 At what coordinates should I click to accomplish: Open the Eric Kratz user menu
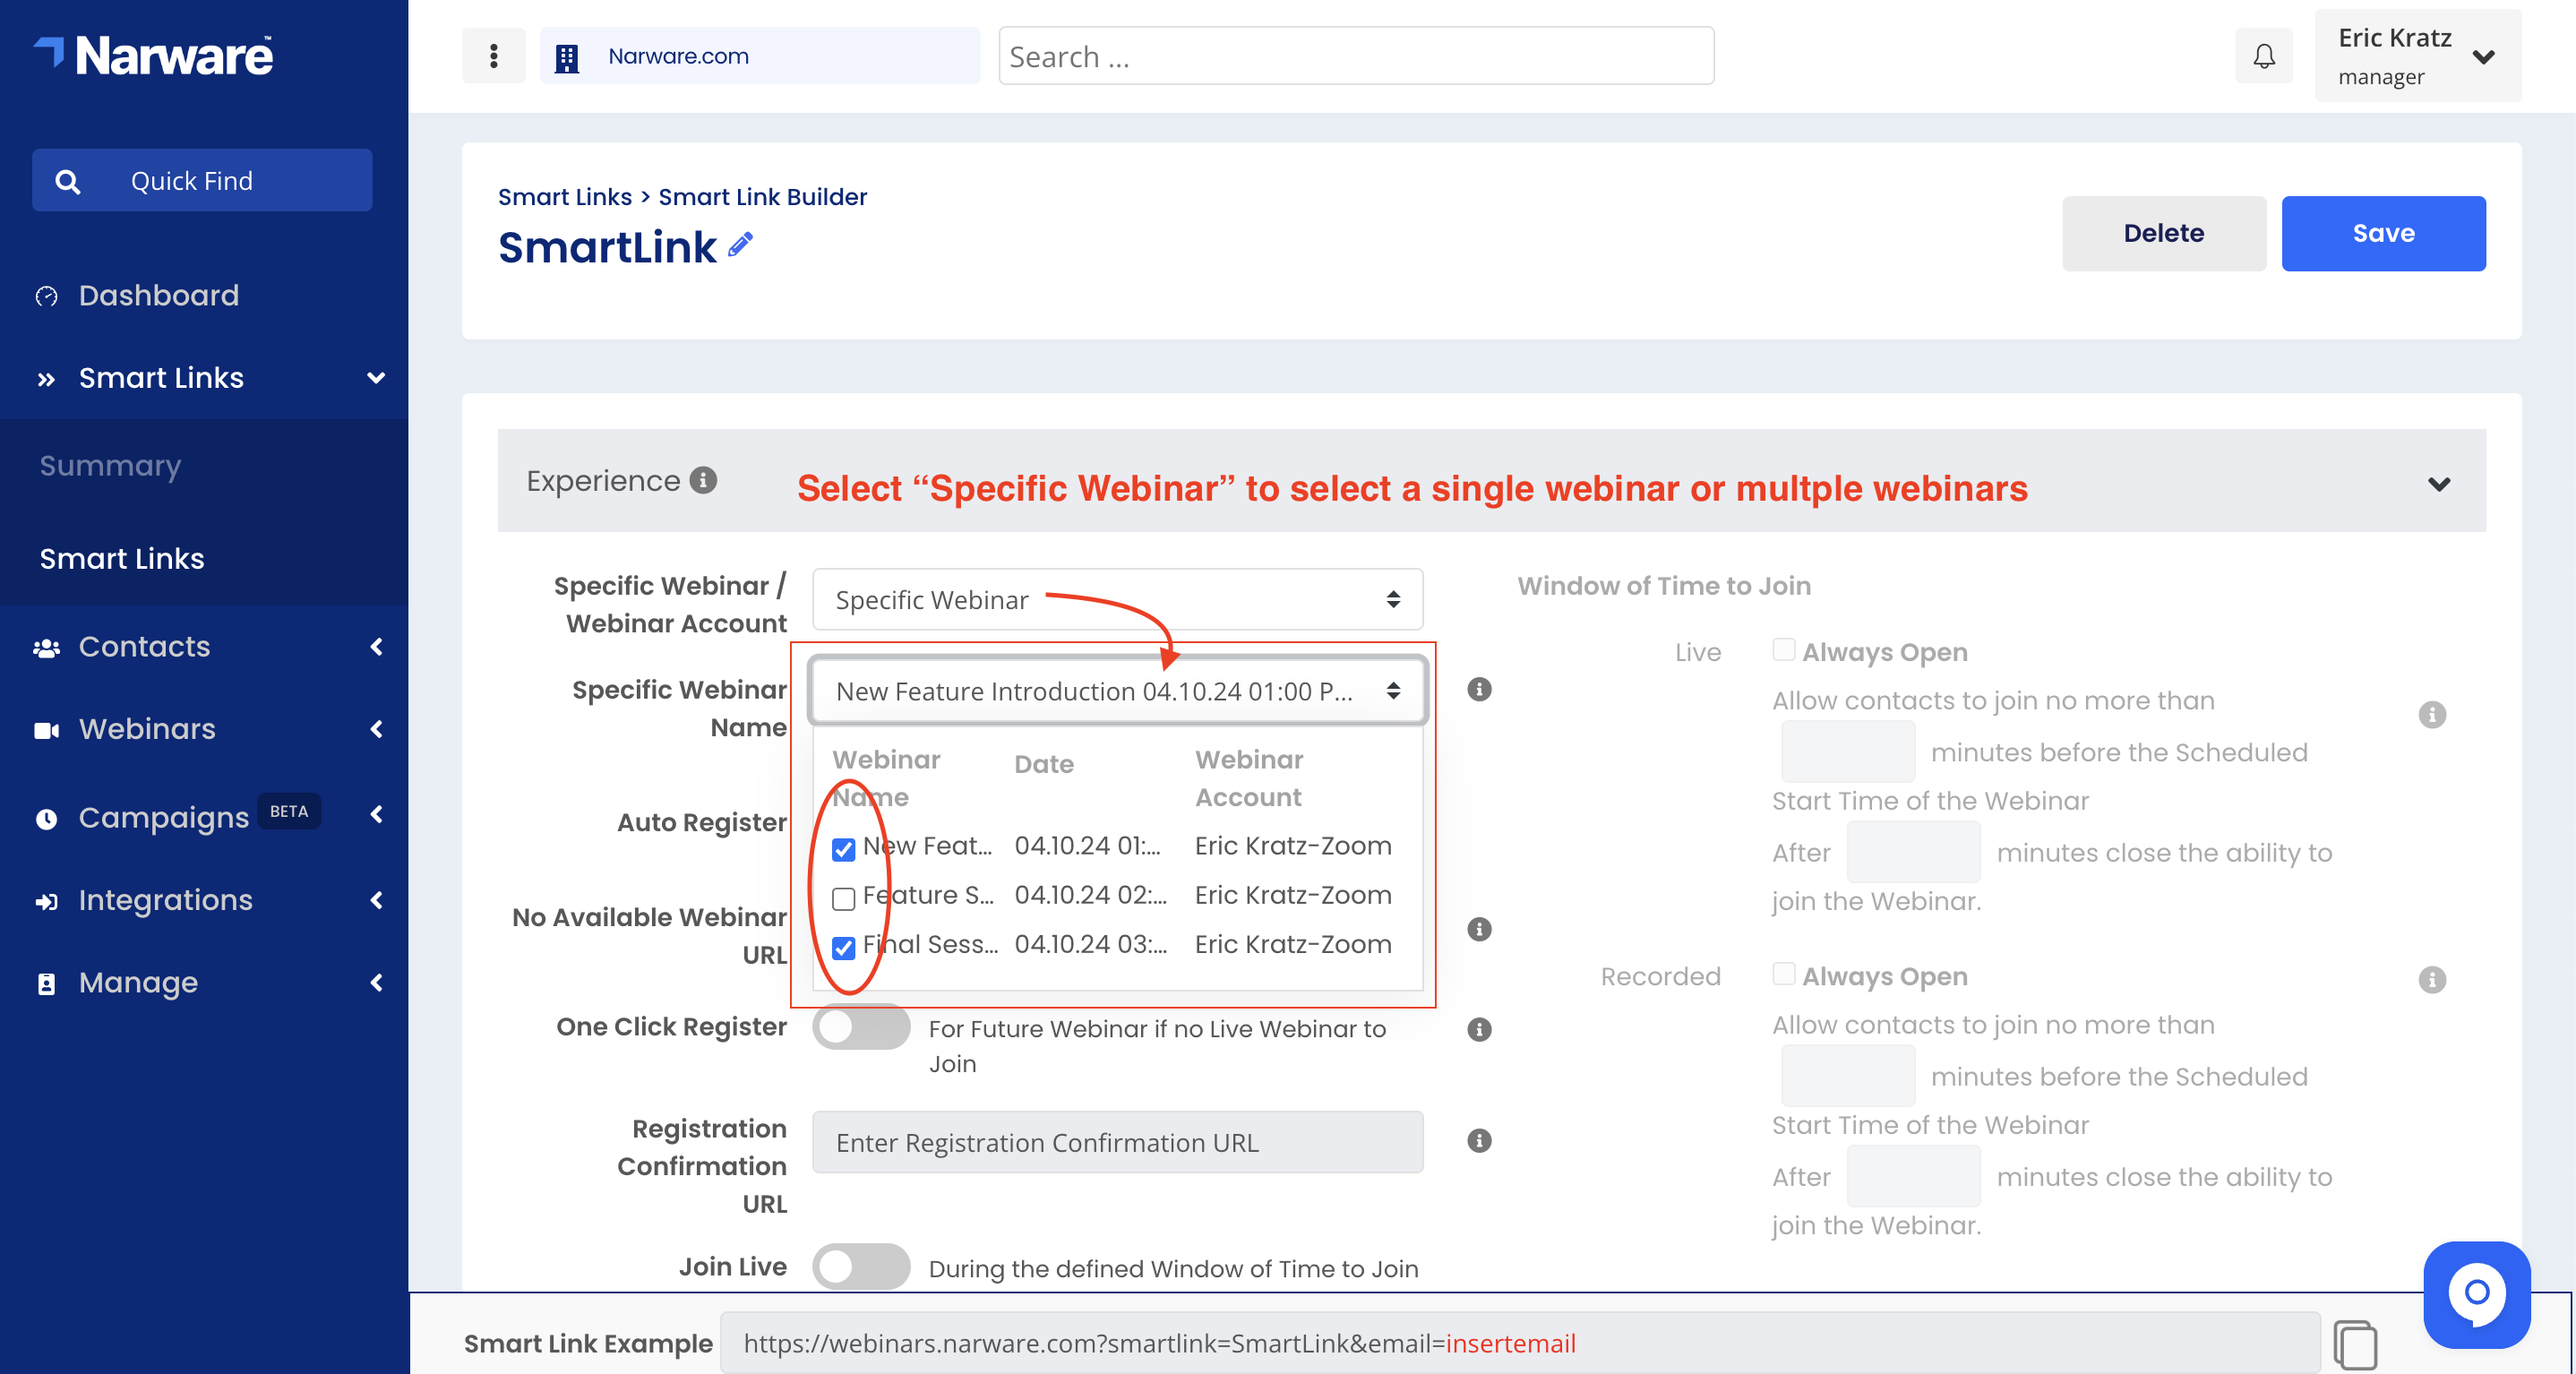(2418, 56)
